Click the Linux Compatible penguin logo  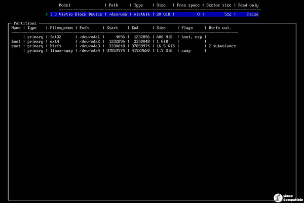(277, 197)
